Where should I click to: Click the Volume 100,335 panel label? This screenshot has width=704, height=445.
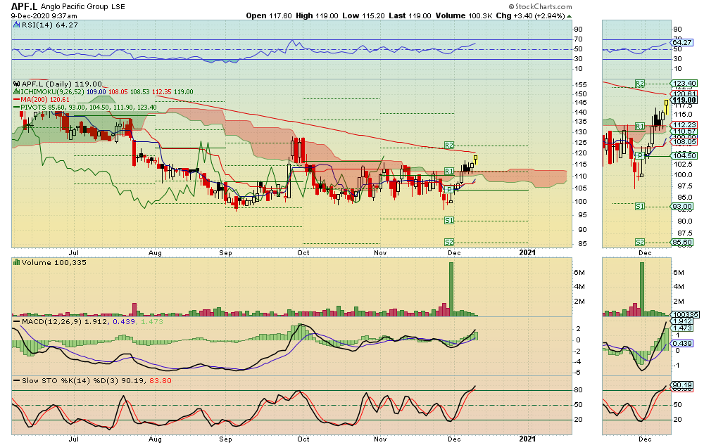[54, 262]
